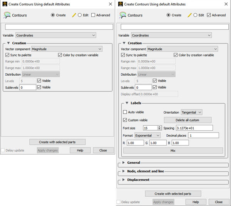Collapse Creation section in right dialog
The width and height of the screenshot is (231, 206).
pos(124,43)
